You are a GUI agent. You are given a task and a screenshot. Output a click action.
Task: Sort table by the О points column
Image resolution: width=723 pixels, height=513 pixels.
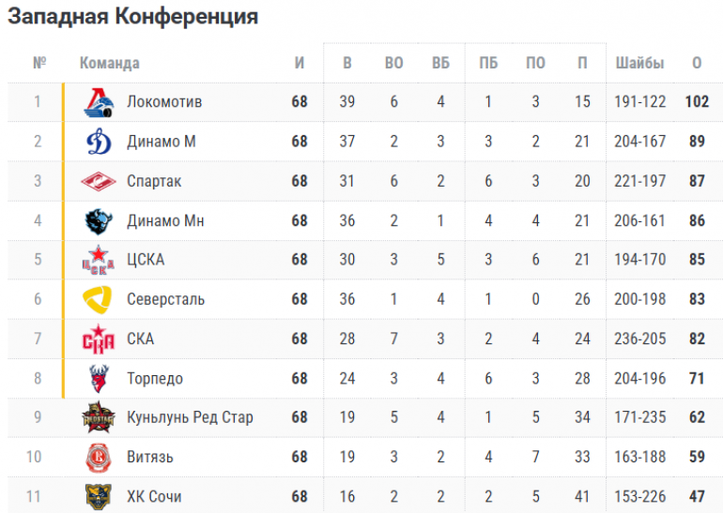pos(697,63)
